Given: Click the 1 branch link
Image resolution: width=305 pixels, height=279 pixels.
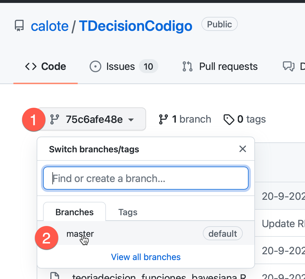Looking at the screenshot, I should coord(185,119).
